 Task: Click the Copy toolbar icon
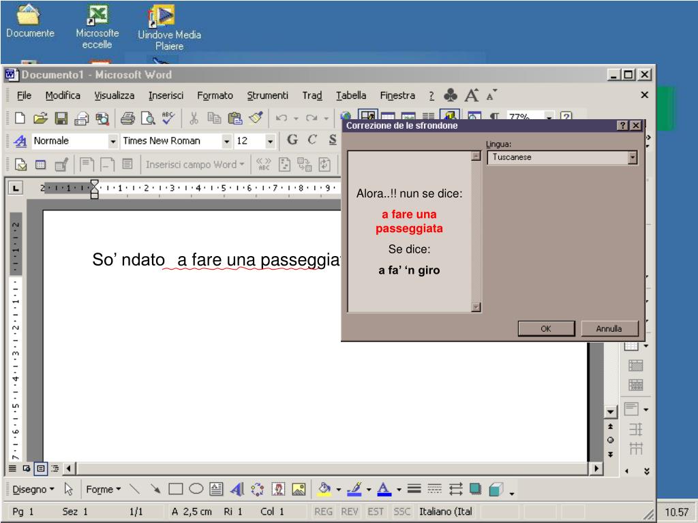pos(215,118)
